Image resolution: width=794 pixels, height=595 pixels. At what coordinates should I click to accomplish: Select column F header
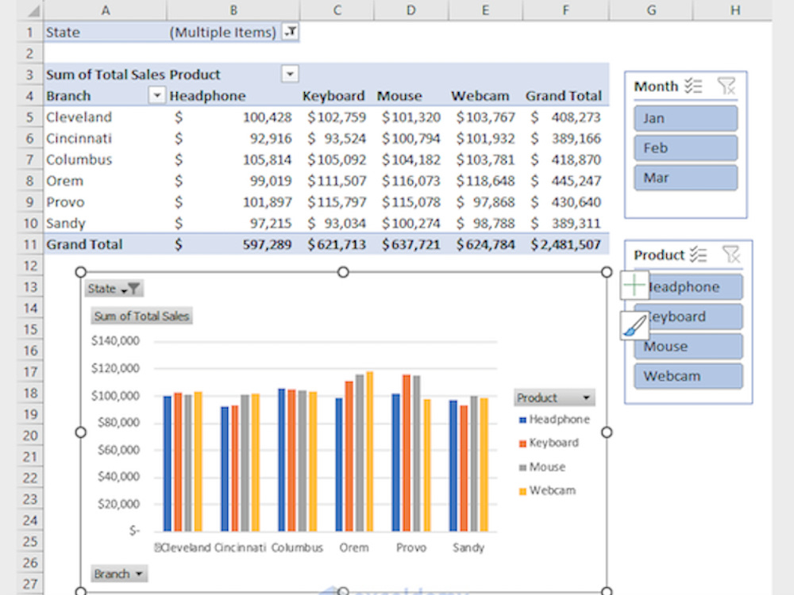(x=565, y=10)
